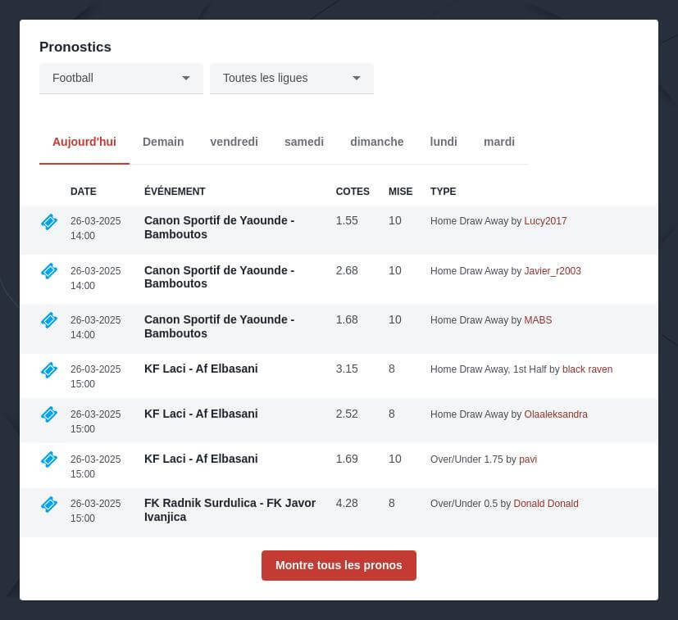
Task: Open FK Radnik Surdulica - FK Javor Ivanjica match
Action: coord(230,510)
